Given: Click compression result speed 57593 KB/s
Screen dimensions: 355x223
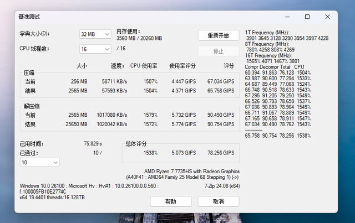Looking at the screenshot, I should [114, 91].
